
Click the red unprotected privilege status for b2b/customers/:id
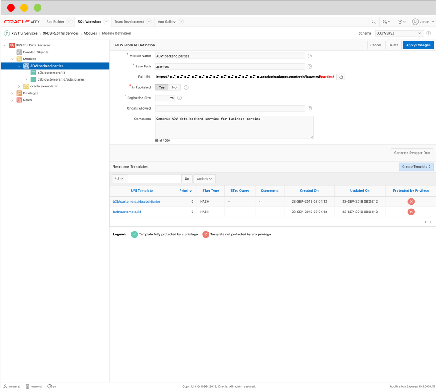[411, 212]
